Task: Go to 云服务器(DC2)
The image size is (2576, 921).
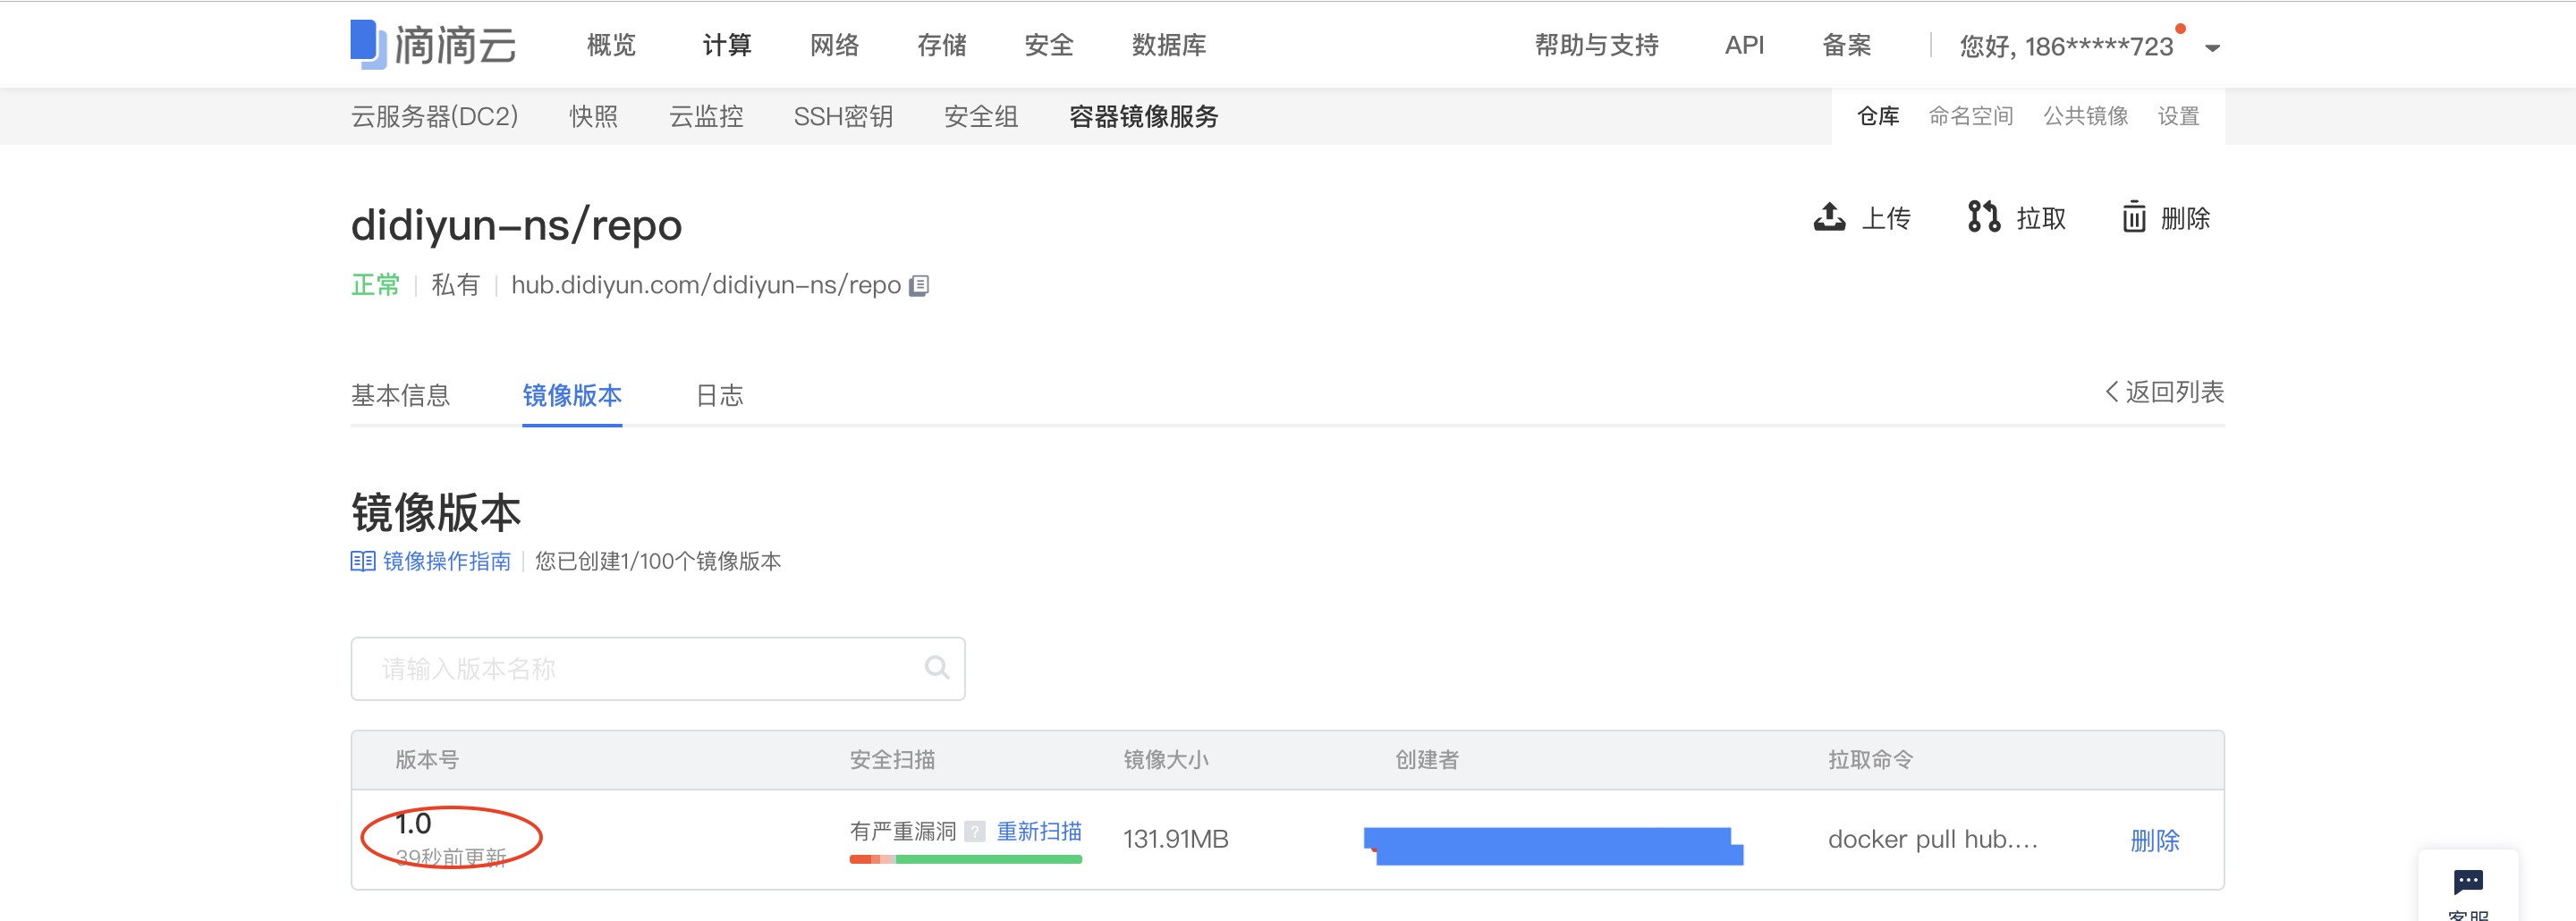Action: [x=434, y=117]
